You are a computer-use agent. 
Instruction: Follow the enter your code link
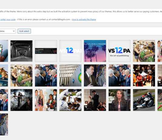(x=8, y=19)
